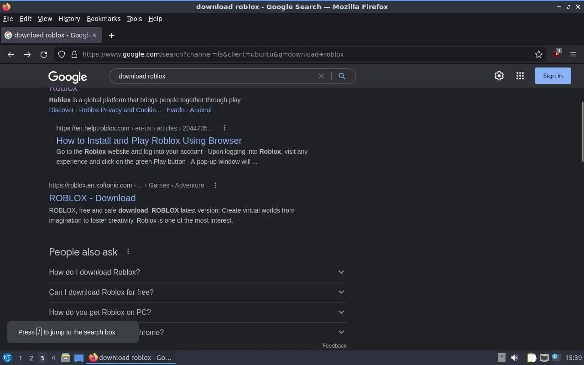Viewport: 584px width, 365px height.
Task: Click the https://en.help.roblox.com breadcrumb text
Action: click(93, 128)
